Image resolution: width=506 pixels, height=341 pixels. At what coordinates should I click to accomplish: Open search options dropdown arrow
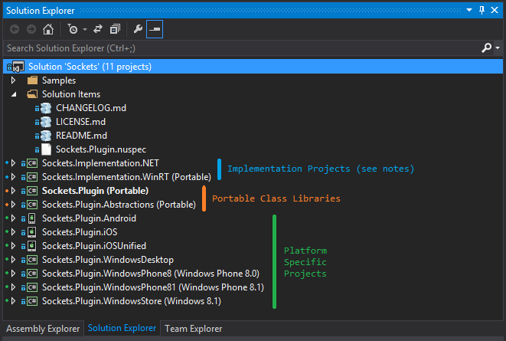click(x=498, y=48)
